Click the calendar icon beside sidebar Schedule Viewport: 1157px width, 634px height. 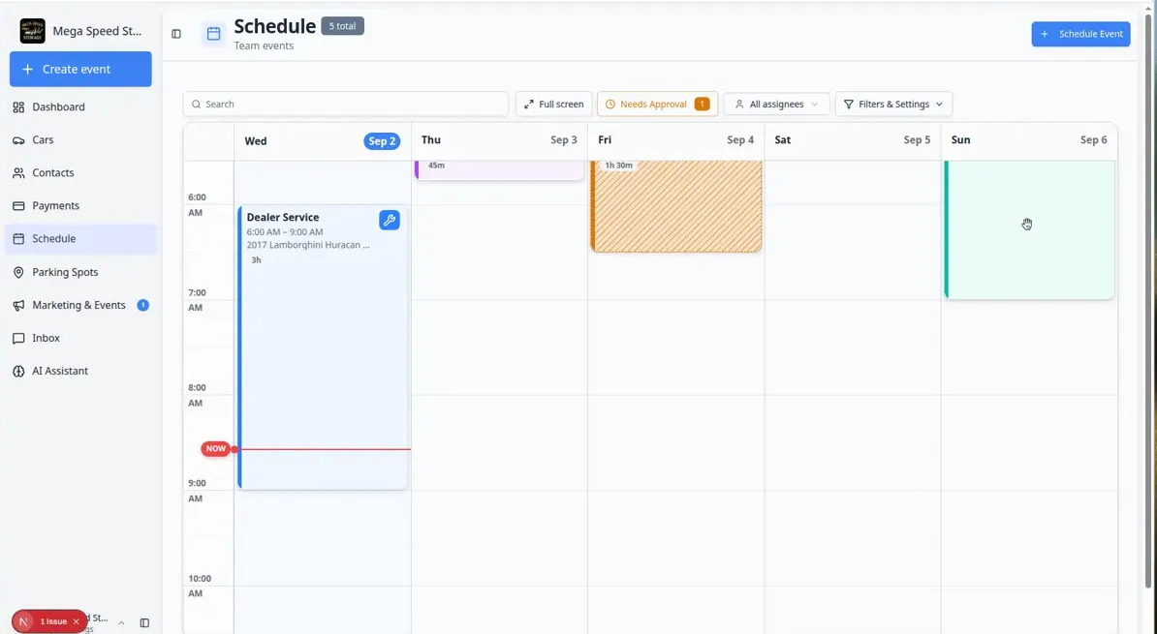(x=18, y=239)
